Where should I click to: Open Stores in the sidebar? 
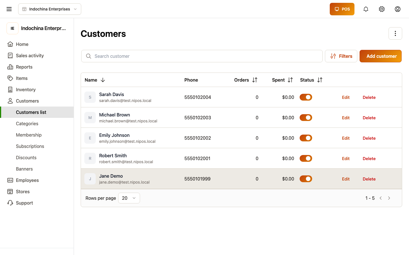(x=37, y=192)
